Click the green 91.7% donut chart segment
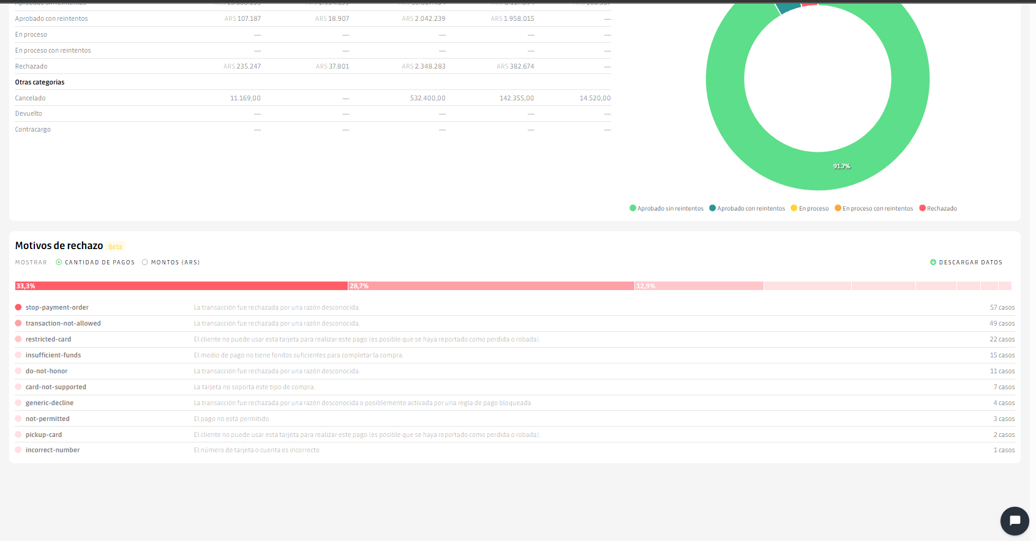 841,166
